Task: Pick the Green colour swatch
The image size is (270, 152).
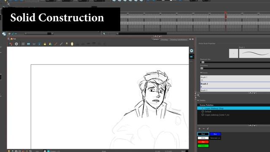Action: pos(203,146)
